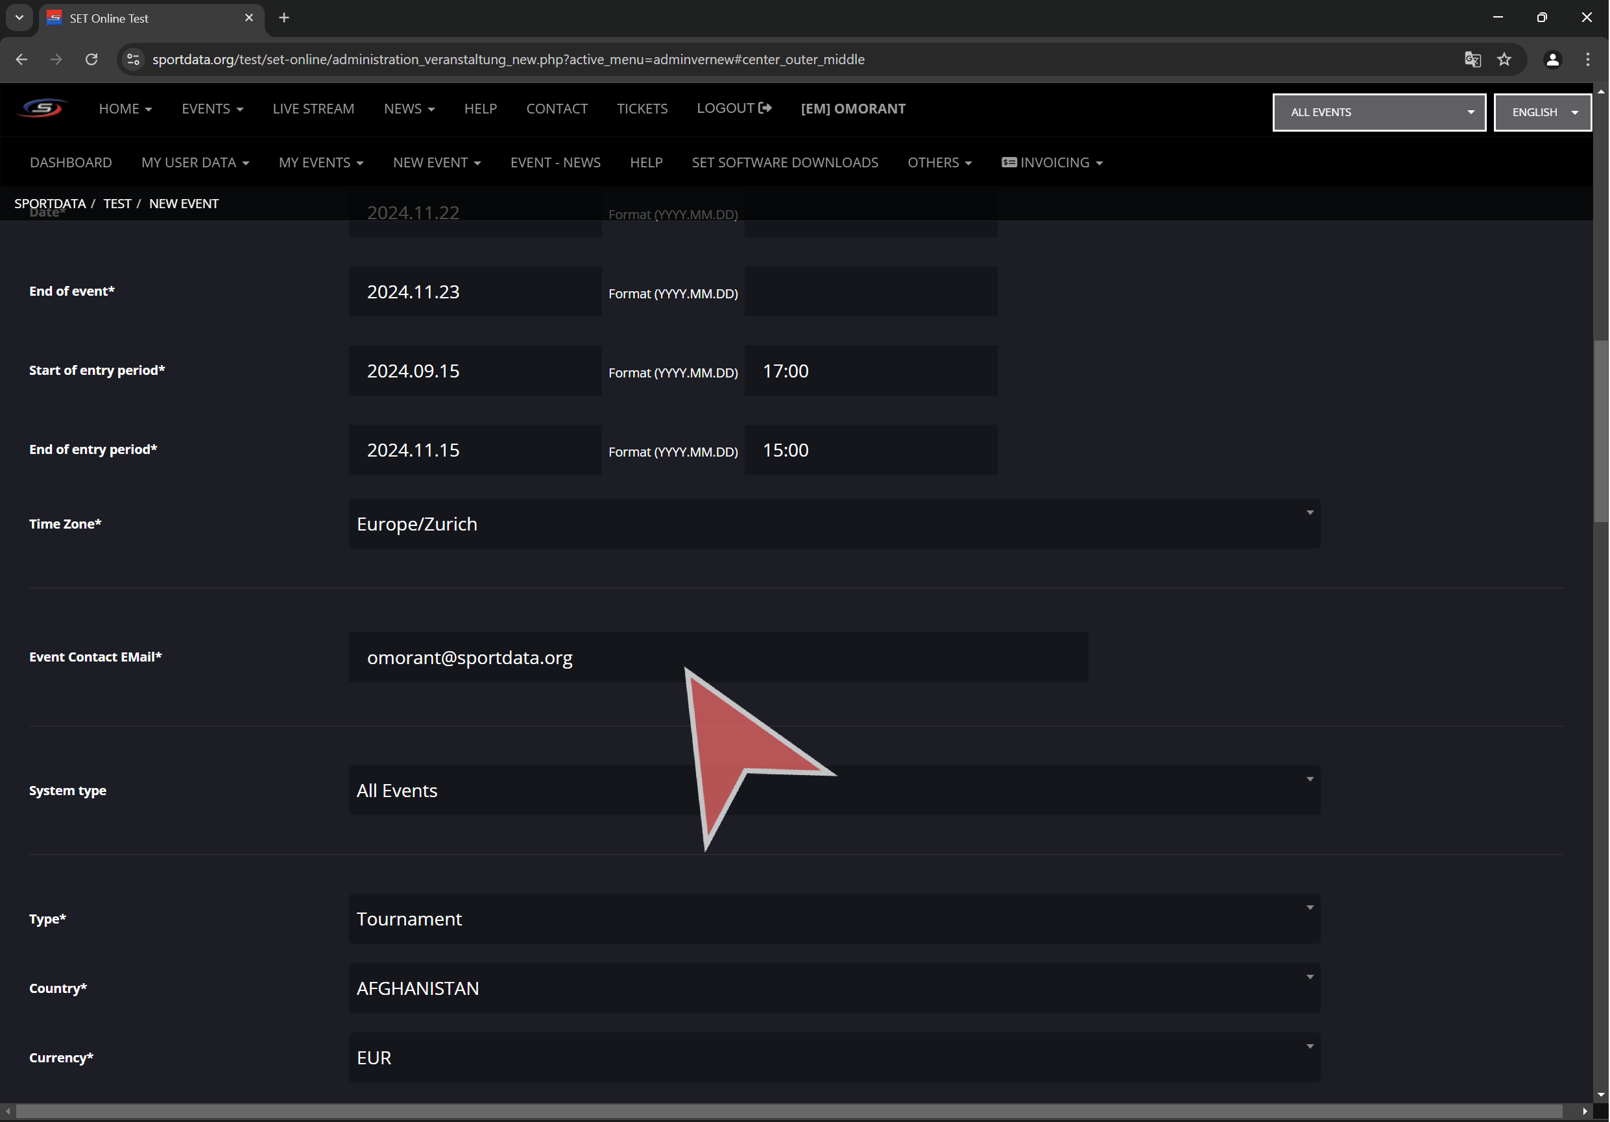Click the Event Contact EMail field
Image resolution: width=1610 pixels, height=1122 pixels.
tap(718, 657)
